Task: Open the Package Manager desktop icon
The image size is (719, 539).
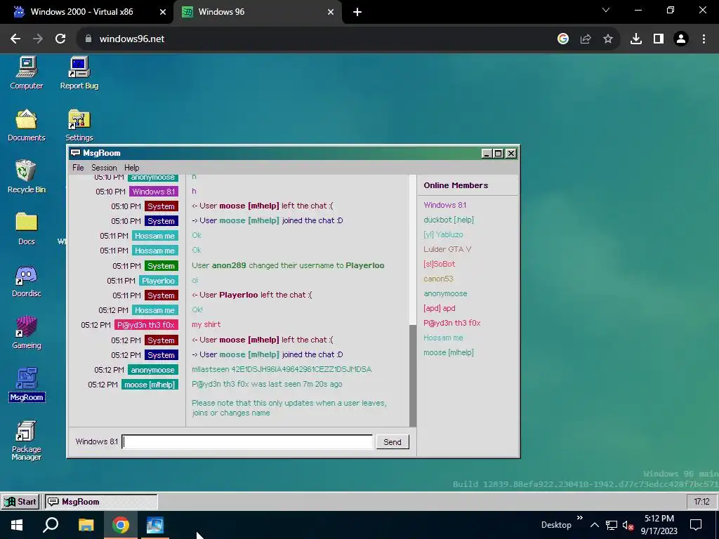Action: pyautogui.click(x=26, y=440)
